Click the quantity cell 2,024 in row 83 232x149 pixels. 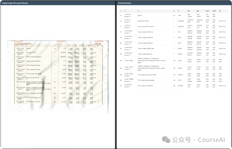pyautogui.click(x=179, y=61)
